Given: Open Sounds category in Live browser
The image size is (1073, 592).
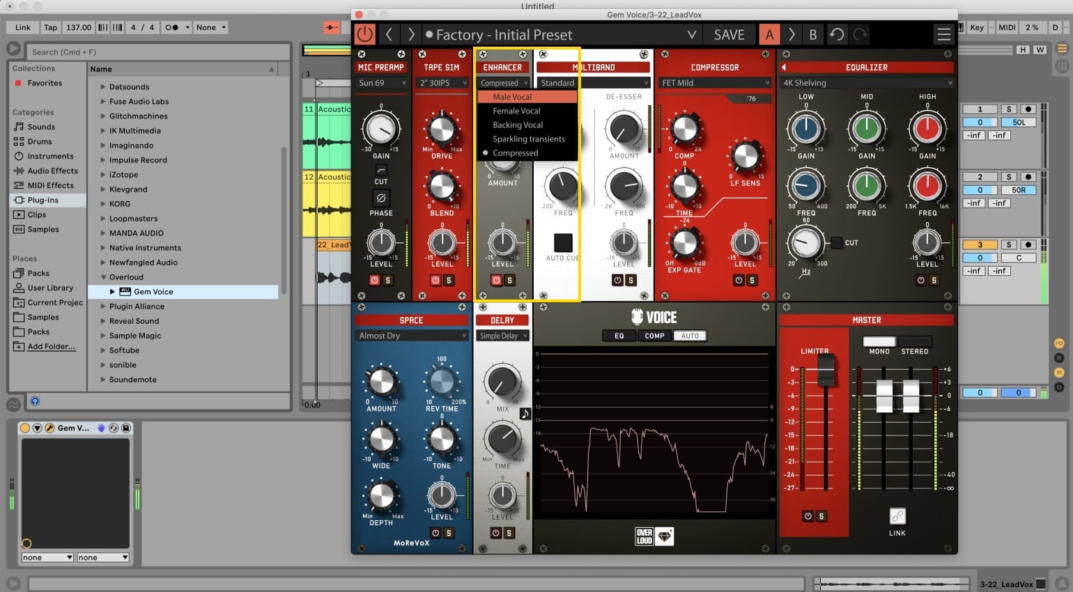Looking at the screenshot, I should click(41, 127).
